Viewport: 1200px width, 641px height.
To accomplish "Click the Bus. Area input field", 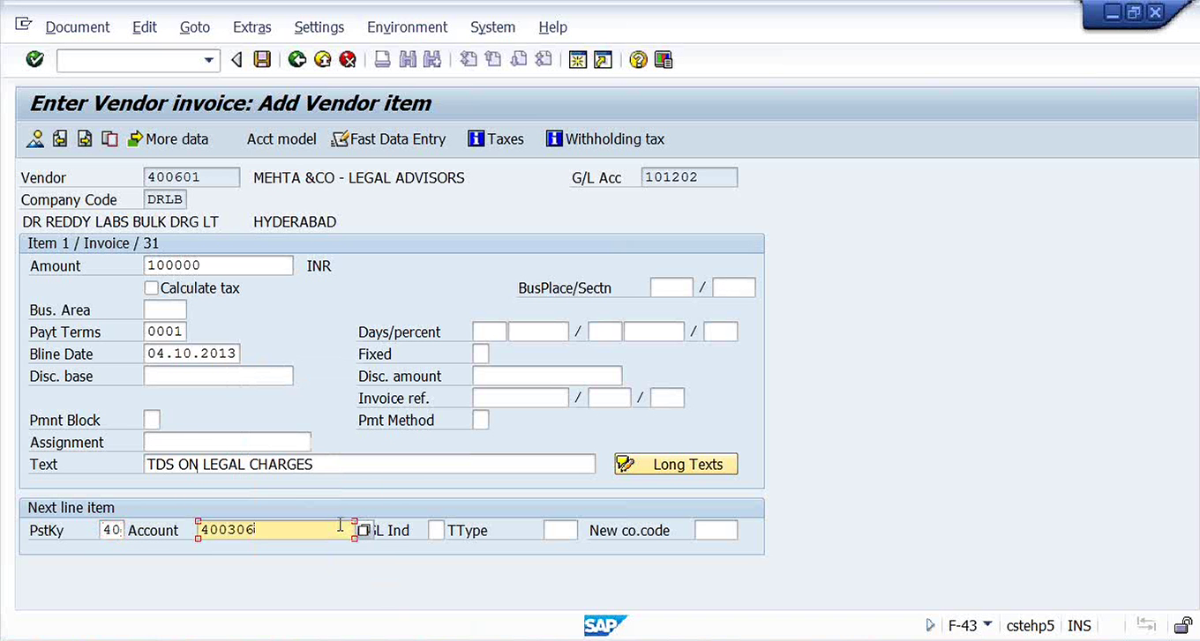I will tap(165, 309).
